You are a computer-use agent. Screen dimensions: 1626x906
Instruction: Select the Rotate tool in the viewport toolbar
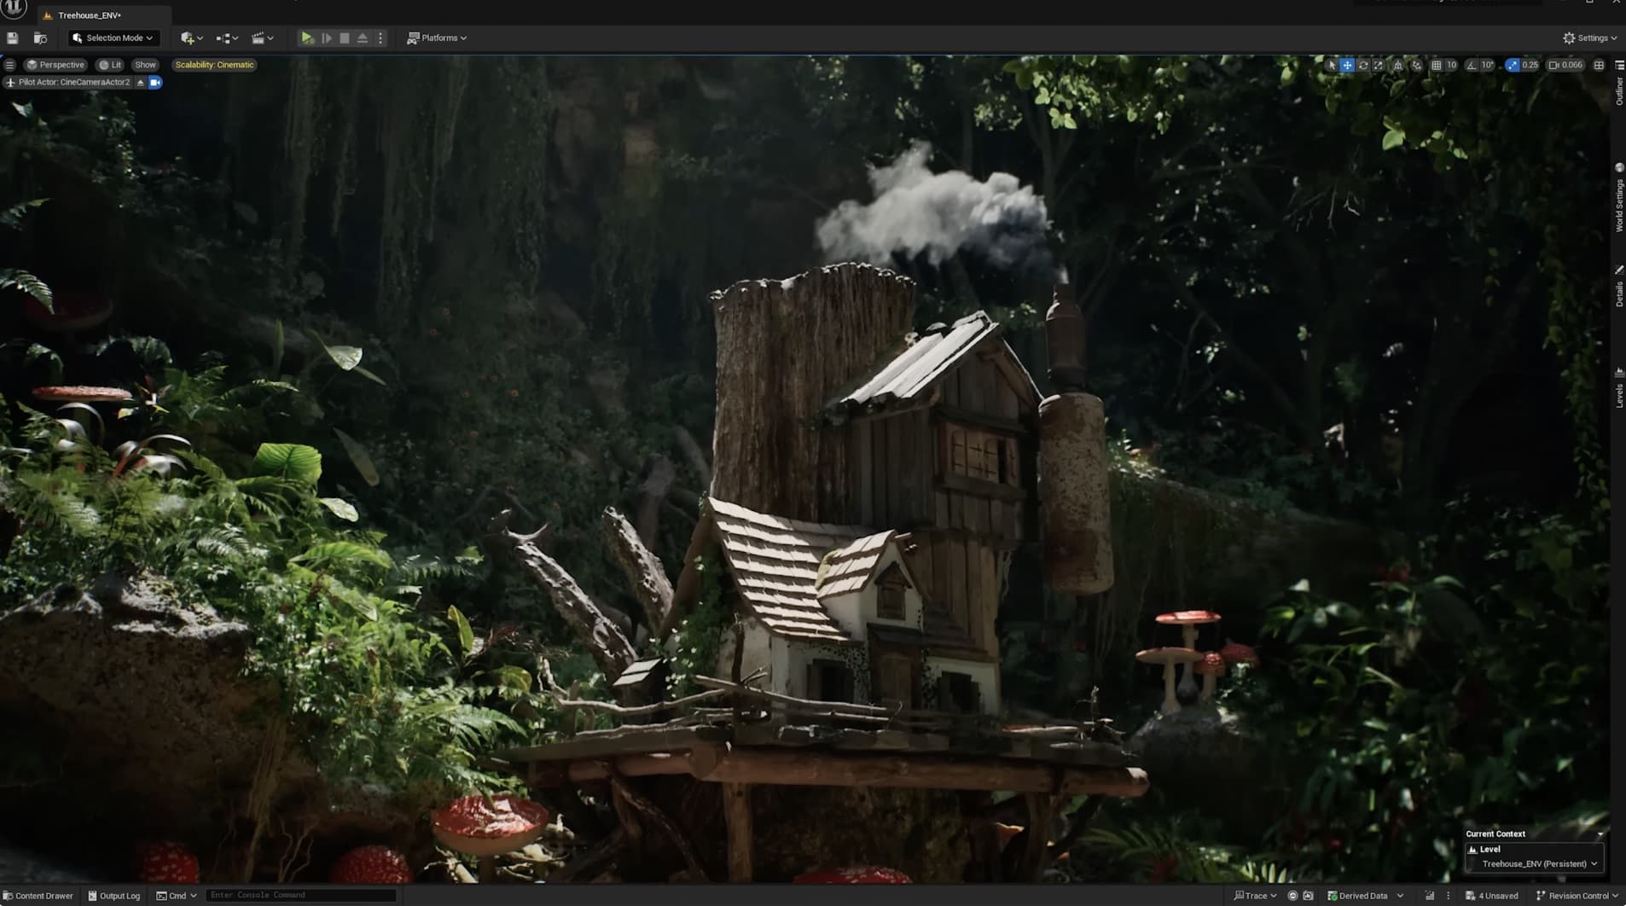pyautogui.click(x=1365, y=65)
